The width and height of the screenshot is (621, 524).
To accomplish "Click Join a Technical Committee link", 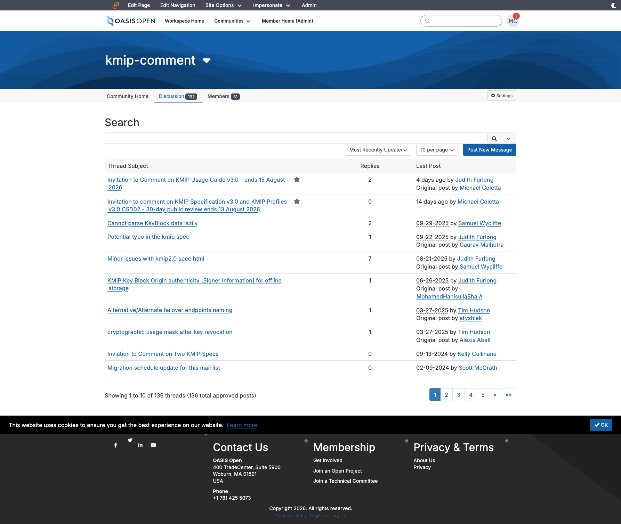I will click(x=345, y=481).
